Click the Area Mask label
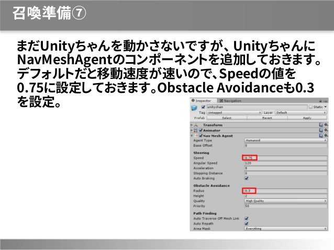This screenshot has height=250, width=334. click(x=202, y=229)
